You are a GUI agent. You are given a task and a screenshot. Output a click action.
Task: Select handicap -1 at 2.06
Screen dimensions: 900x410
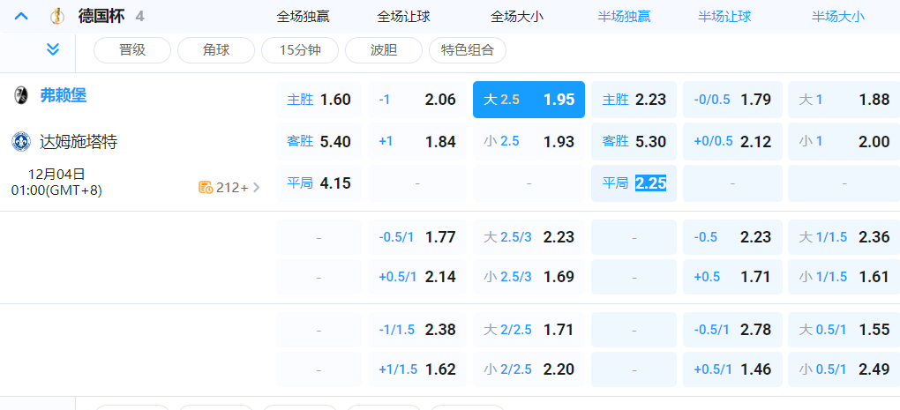(417, 100)
